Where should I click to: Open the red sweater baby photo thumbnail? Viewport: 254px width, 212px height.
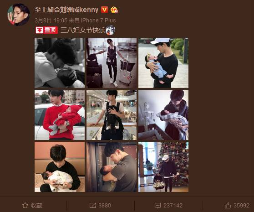click(x=60, y=115)
